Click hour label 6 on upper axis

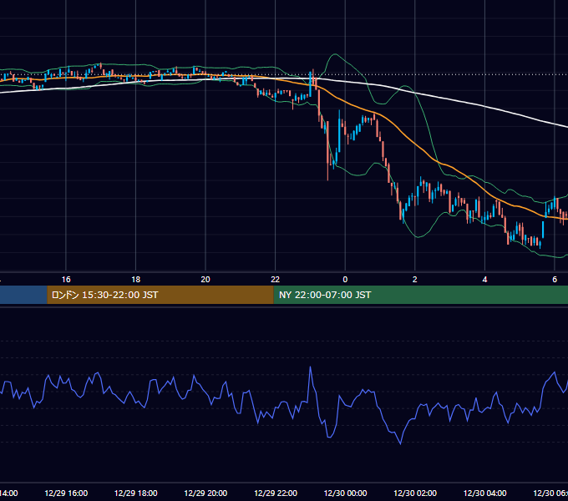point(555,280)
